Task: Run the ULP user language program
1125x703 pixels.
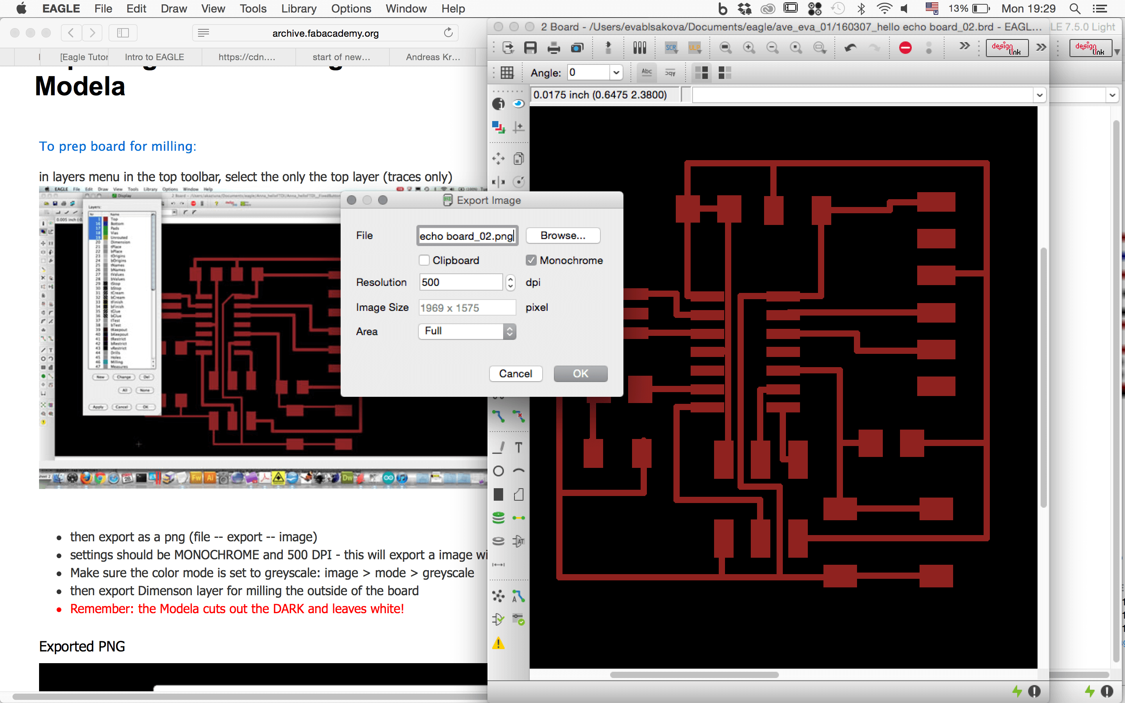Action: click(x=695, y=48)
